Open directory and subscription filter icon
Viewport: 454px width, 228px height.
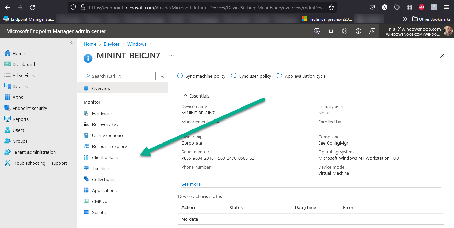pyautogui.click(x=317, y=31)
